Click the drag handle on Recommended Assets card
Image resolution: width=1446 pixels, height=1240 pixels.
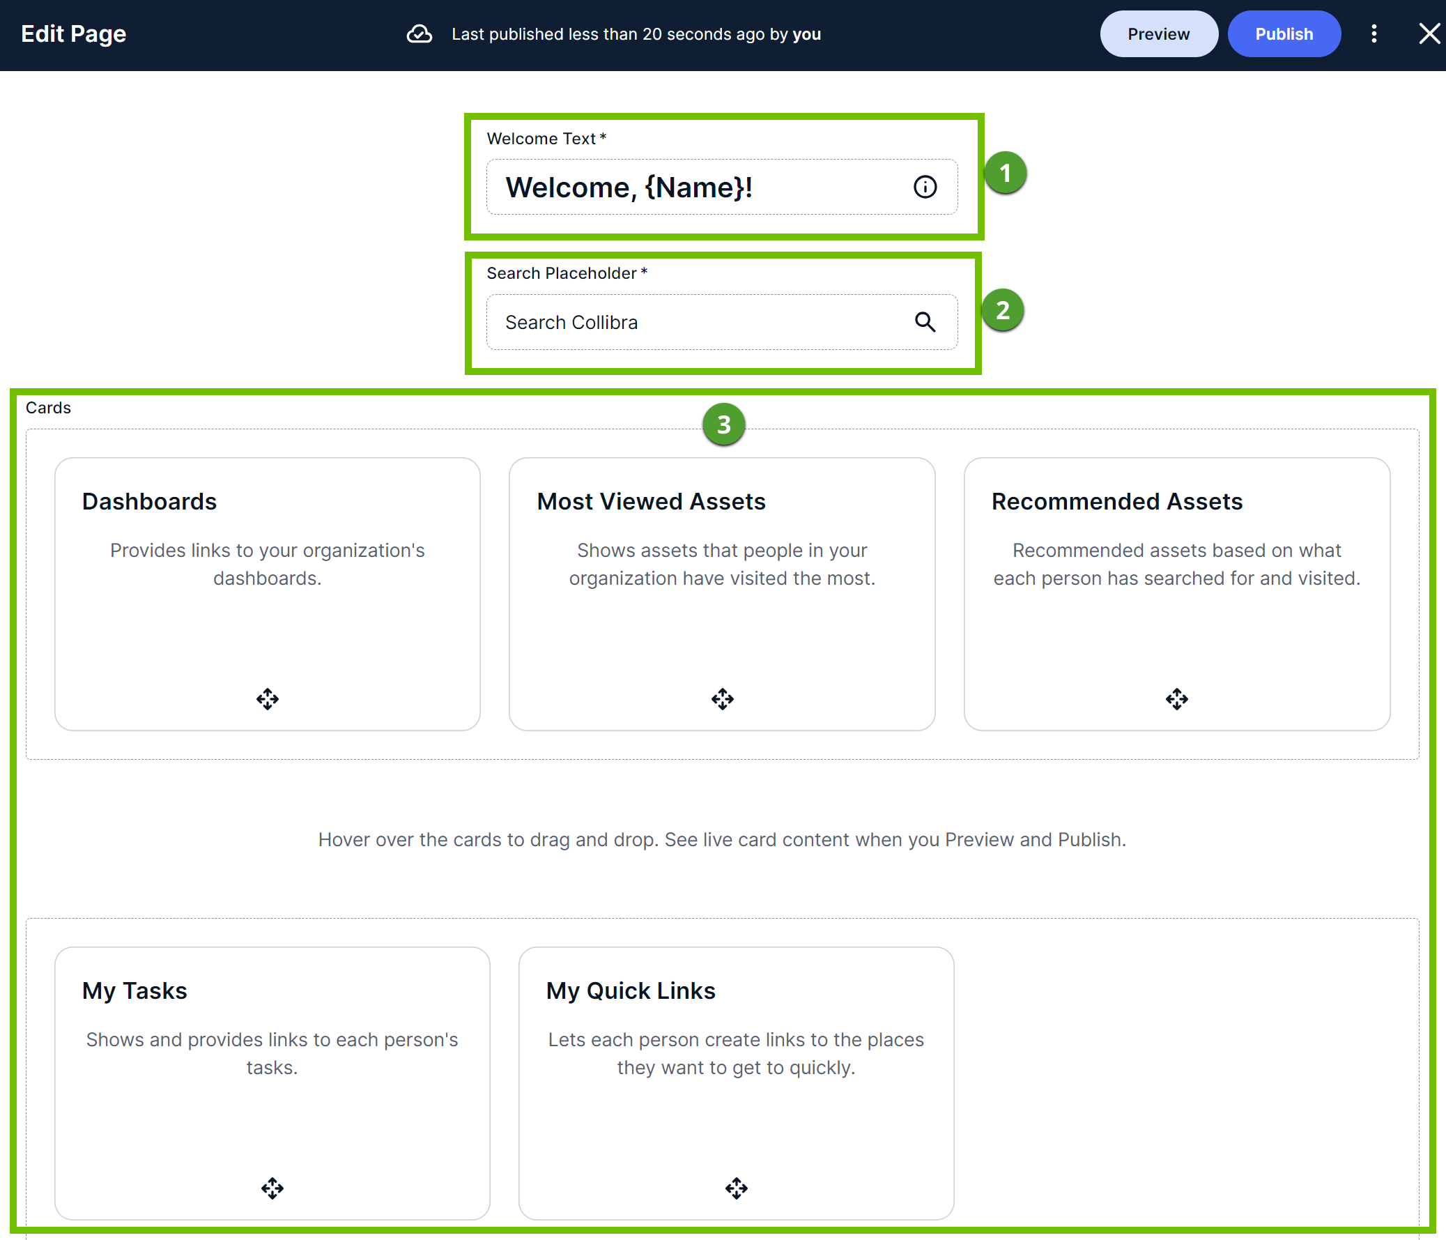1176,699
